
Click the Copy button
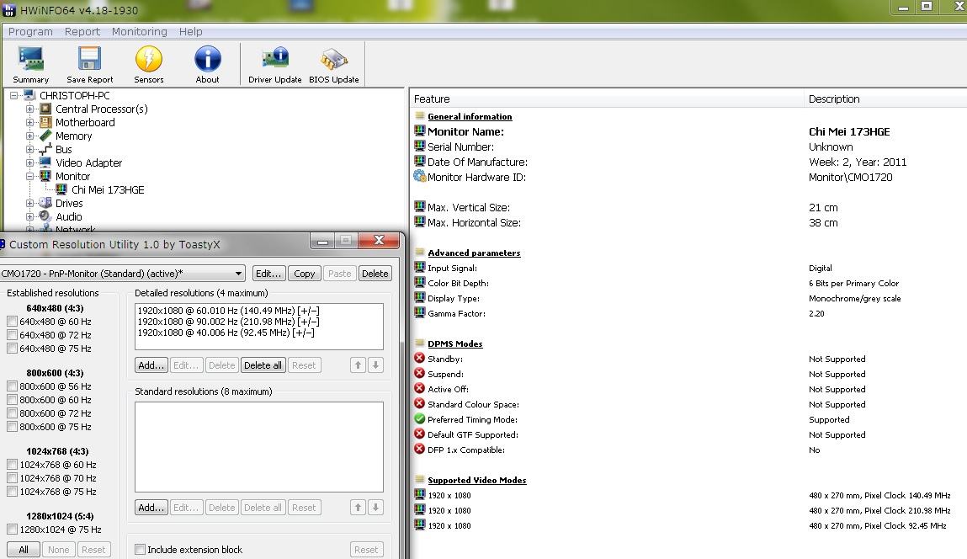coord(304,274)
